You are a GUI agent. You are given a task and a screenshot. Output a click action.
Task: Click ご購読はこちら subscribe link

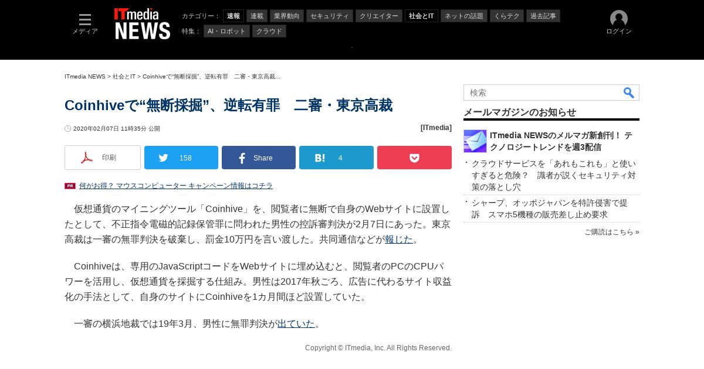[x=612, y=232]
